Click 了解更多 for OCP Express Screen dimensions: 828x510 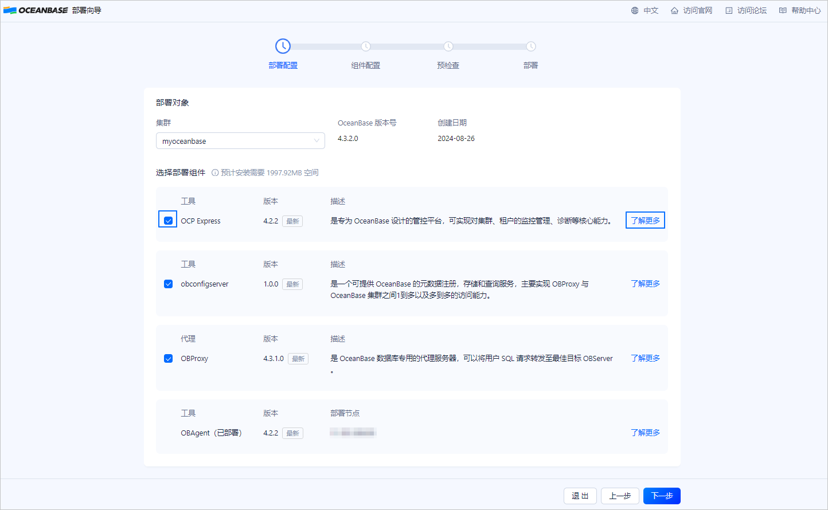tap(645, 221)
